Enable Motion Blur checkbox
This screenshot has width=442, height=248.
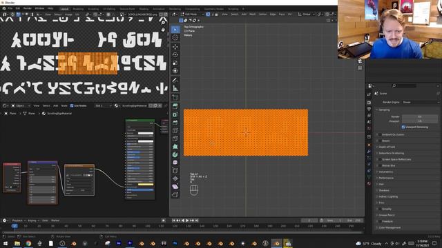click(380, 165)
